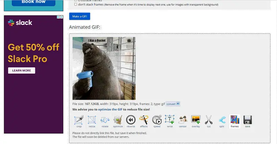Click the Animated GIF: heading
This screenshot has height=144, width=277.
84,27
